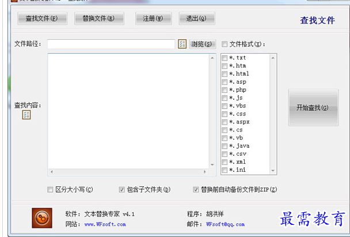Viewport: 350px width, 237px height.
Task: Check the *.java file format
Action: [x=225, y=146]
